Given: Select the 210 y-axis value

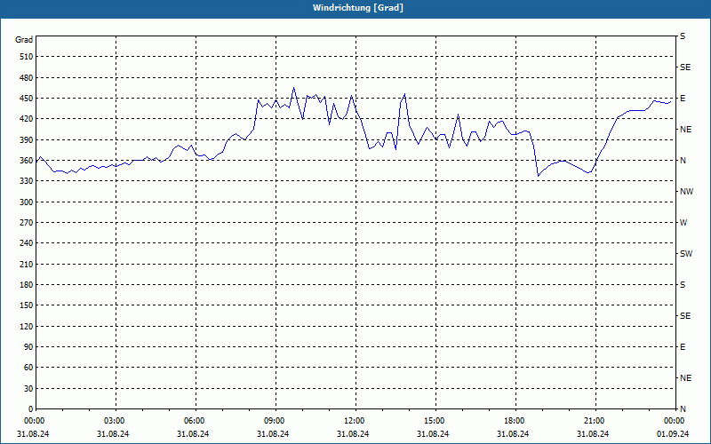Looking at the screenshot, I should 27,264.
